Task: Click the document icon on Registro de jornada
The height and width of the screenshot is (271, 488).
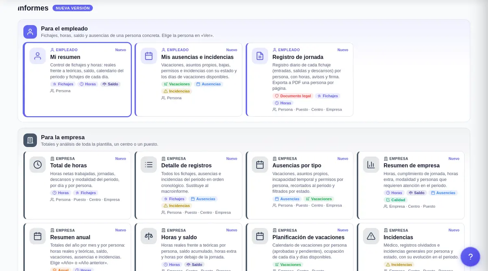Action: pyautogui.click(x=260, y=56)
